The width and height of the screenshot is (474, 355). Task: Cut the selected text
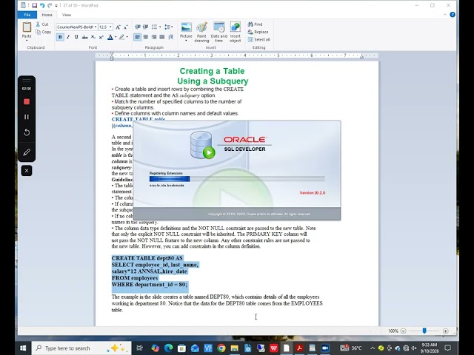[x=42, y=24]
